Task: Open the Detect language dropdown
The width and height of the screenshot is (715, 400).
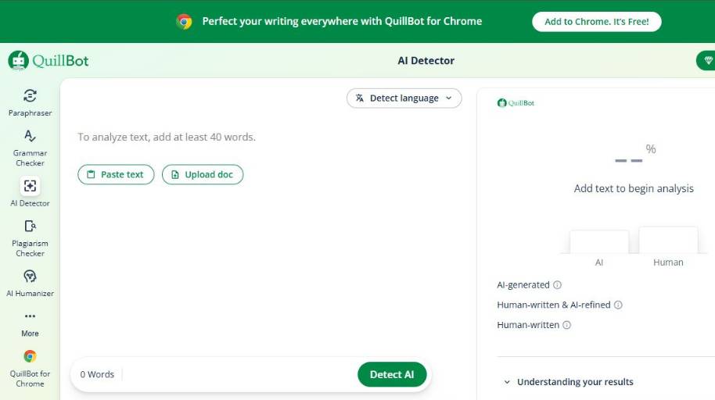Action: tap(404, 98)
